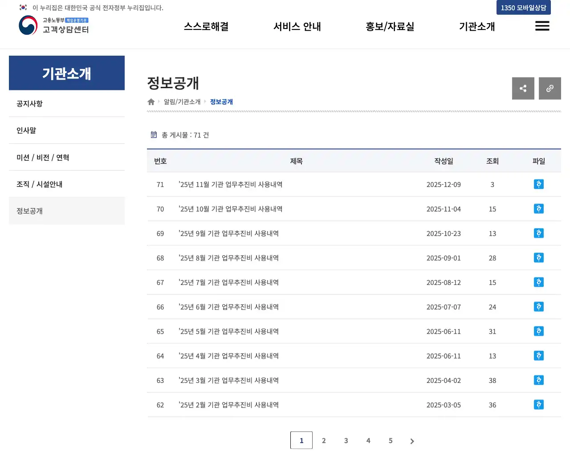570x456 pixels.
Task: Click the 1350 모바일상담 button
Action: point(523,8)
